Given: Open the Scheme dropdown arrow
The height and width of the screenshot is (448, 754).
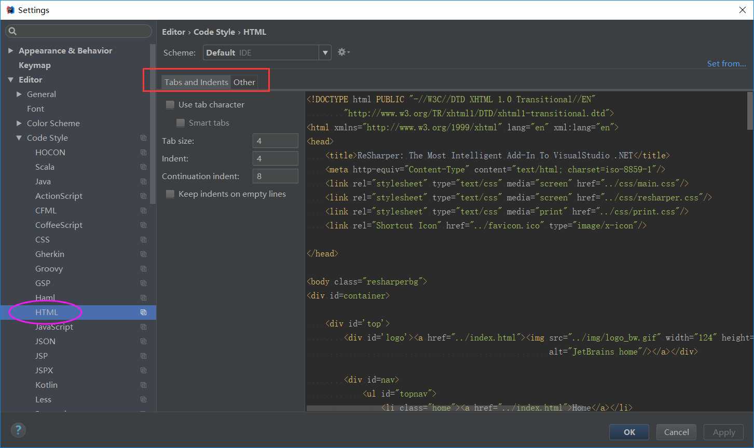Looking at the screenshot, I should [x=325, y=52].
